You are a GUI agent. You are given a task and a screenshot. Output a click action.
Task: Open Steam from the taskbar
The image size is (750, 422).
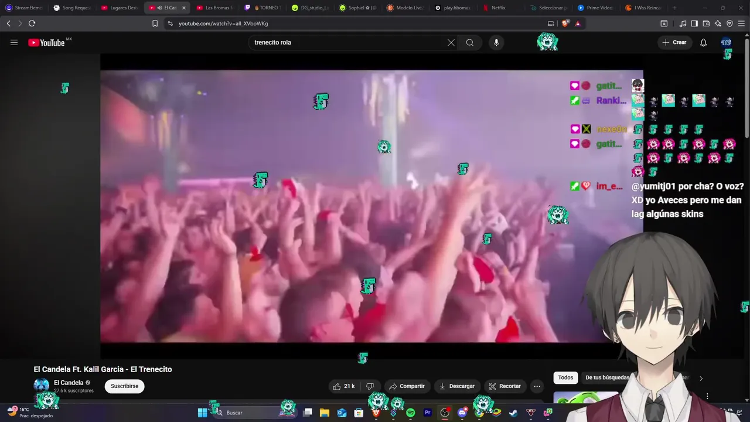(x=513, y=413)
